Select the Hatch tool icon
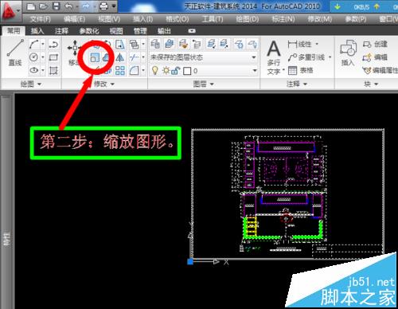The height and width of the screenshot is (309, 398). 53,70
